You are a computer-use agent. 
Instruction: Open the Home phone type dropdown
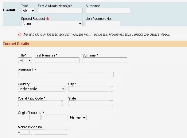pyautogui.click(x=78, y=118)
